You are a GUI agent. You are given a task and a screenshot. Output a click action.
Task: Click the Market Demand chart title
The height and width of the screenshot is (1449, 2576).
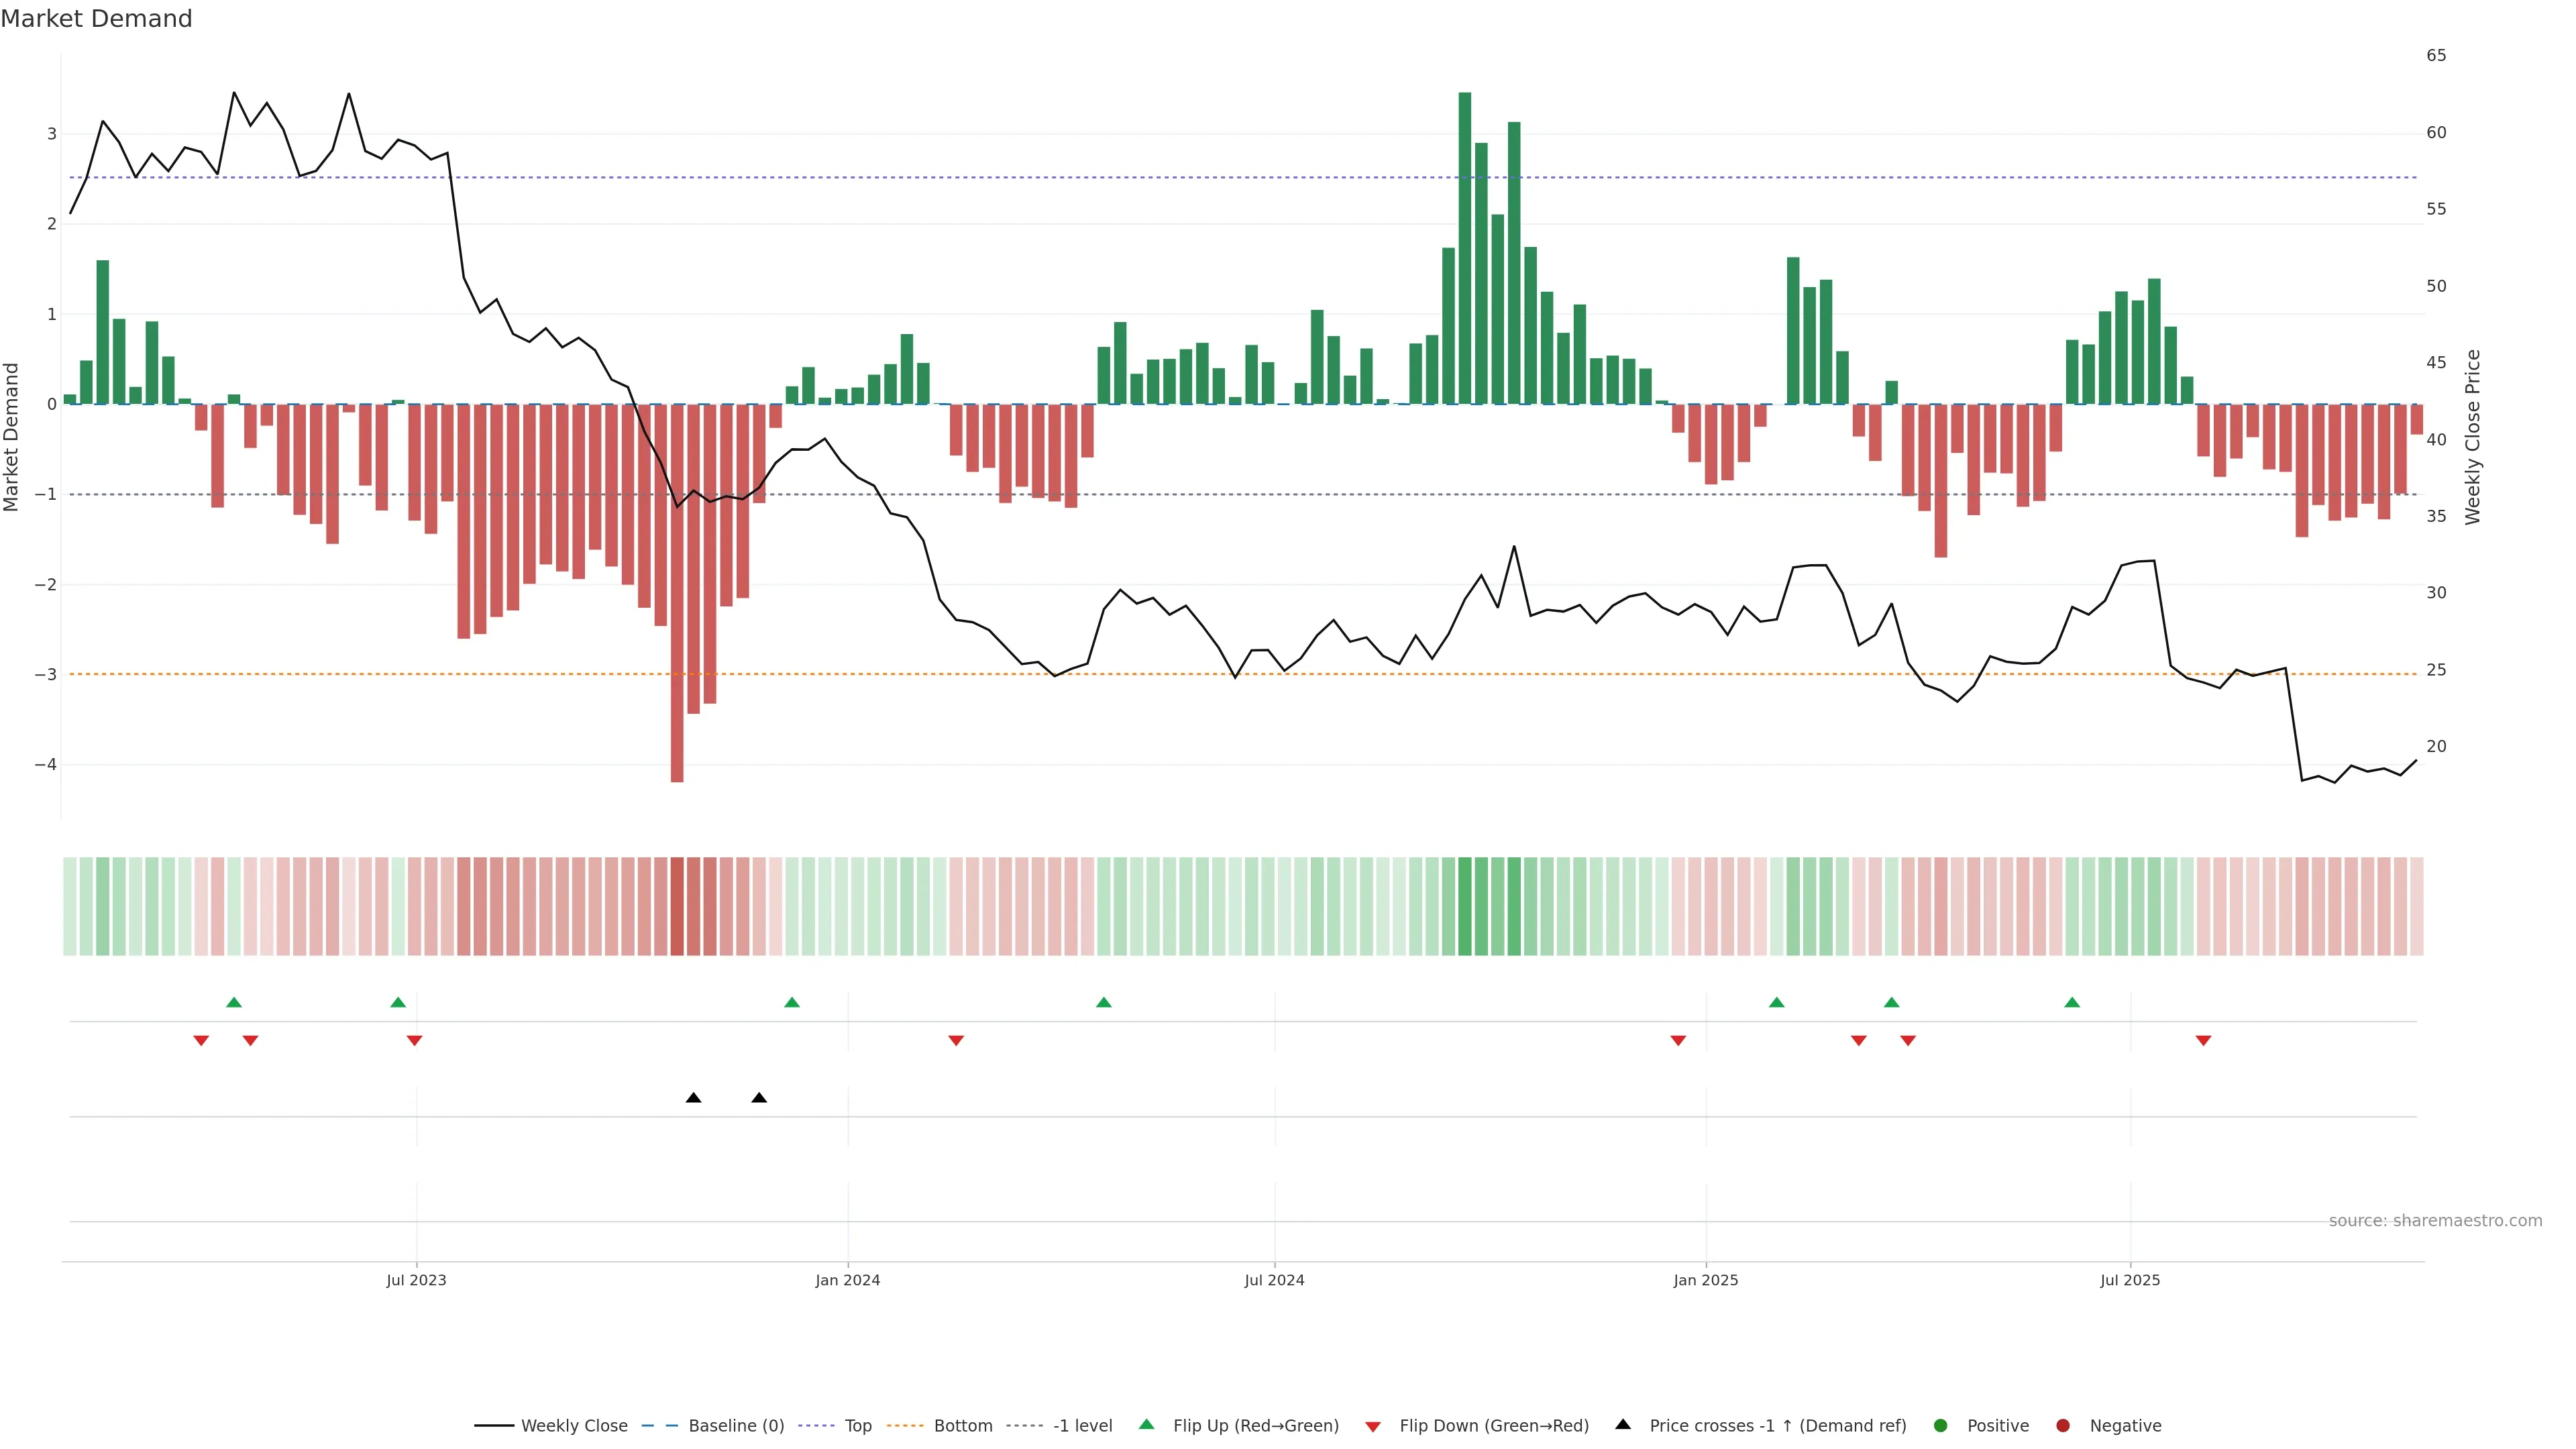pos(96,19)
